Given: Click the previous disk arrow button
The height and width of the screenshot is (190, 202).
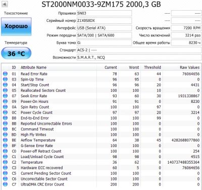Looking at the screenshot, I should tap(5, 4).
